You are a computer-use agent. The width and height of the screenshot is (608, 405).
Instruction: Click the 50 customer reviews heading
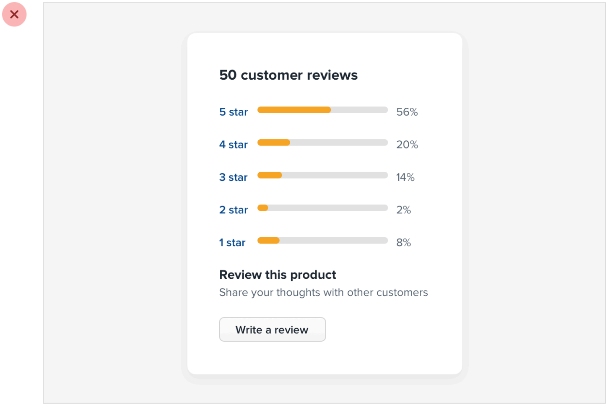pos(288,75)
